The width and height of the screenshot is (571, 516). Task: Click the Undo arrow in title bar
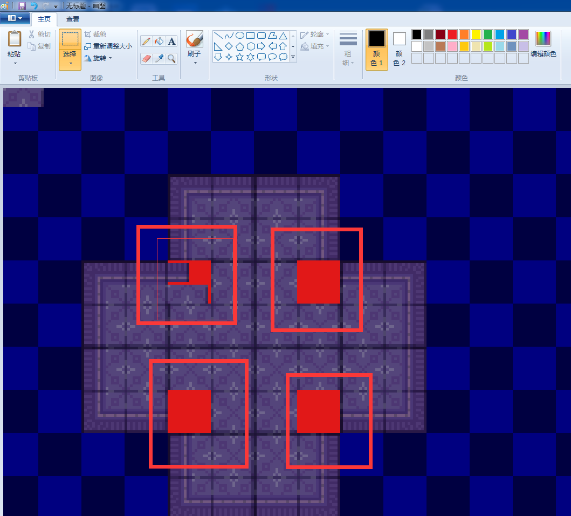(x=34, y=5)
